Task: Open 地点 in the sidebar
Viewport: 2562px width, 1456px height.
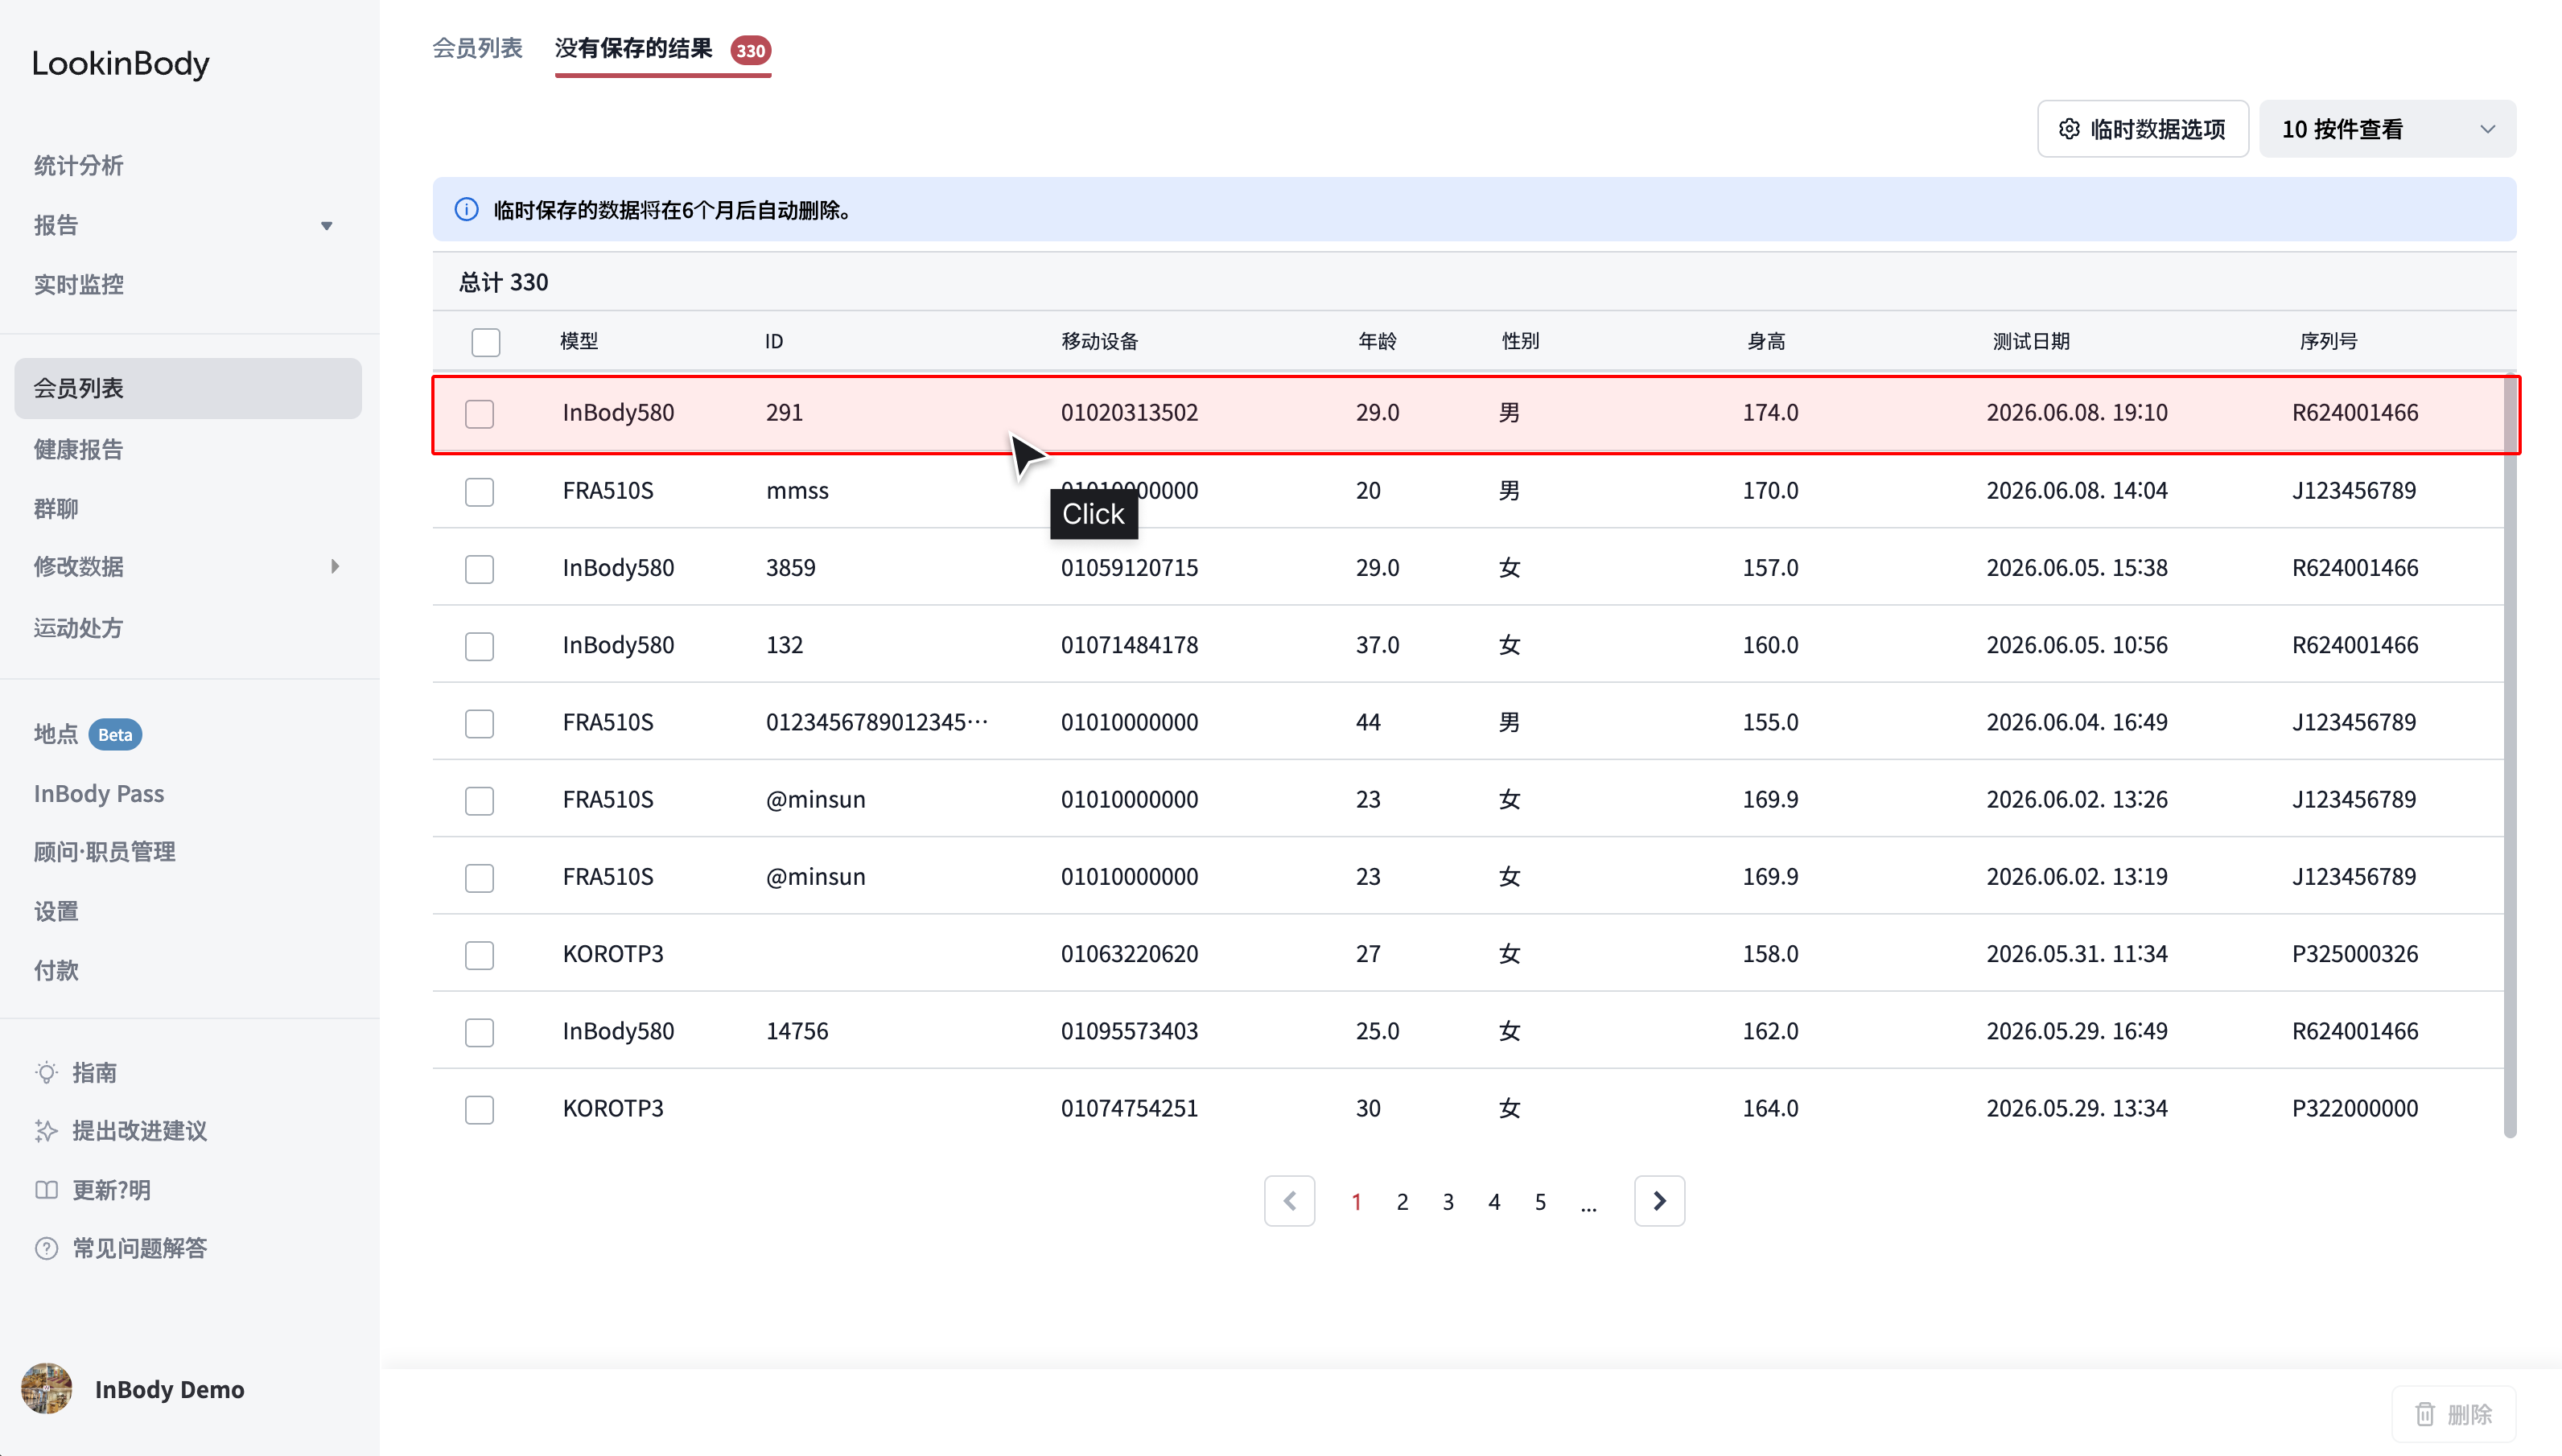Action: pyautogui.click(x=56, y=735)
